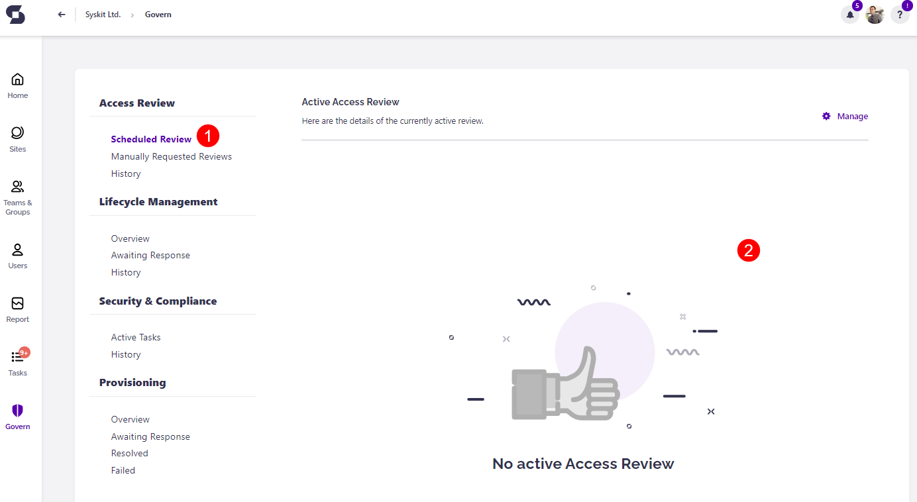Click the back arrow near the breadcrumb
The width and height of the screenshot is (917, 502).
tap(61, 14)
